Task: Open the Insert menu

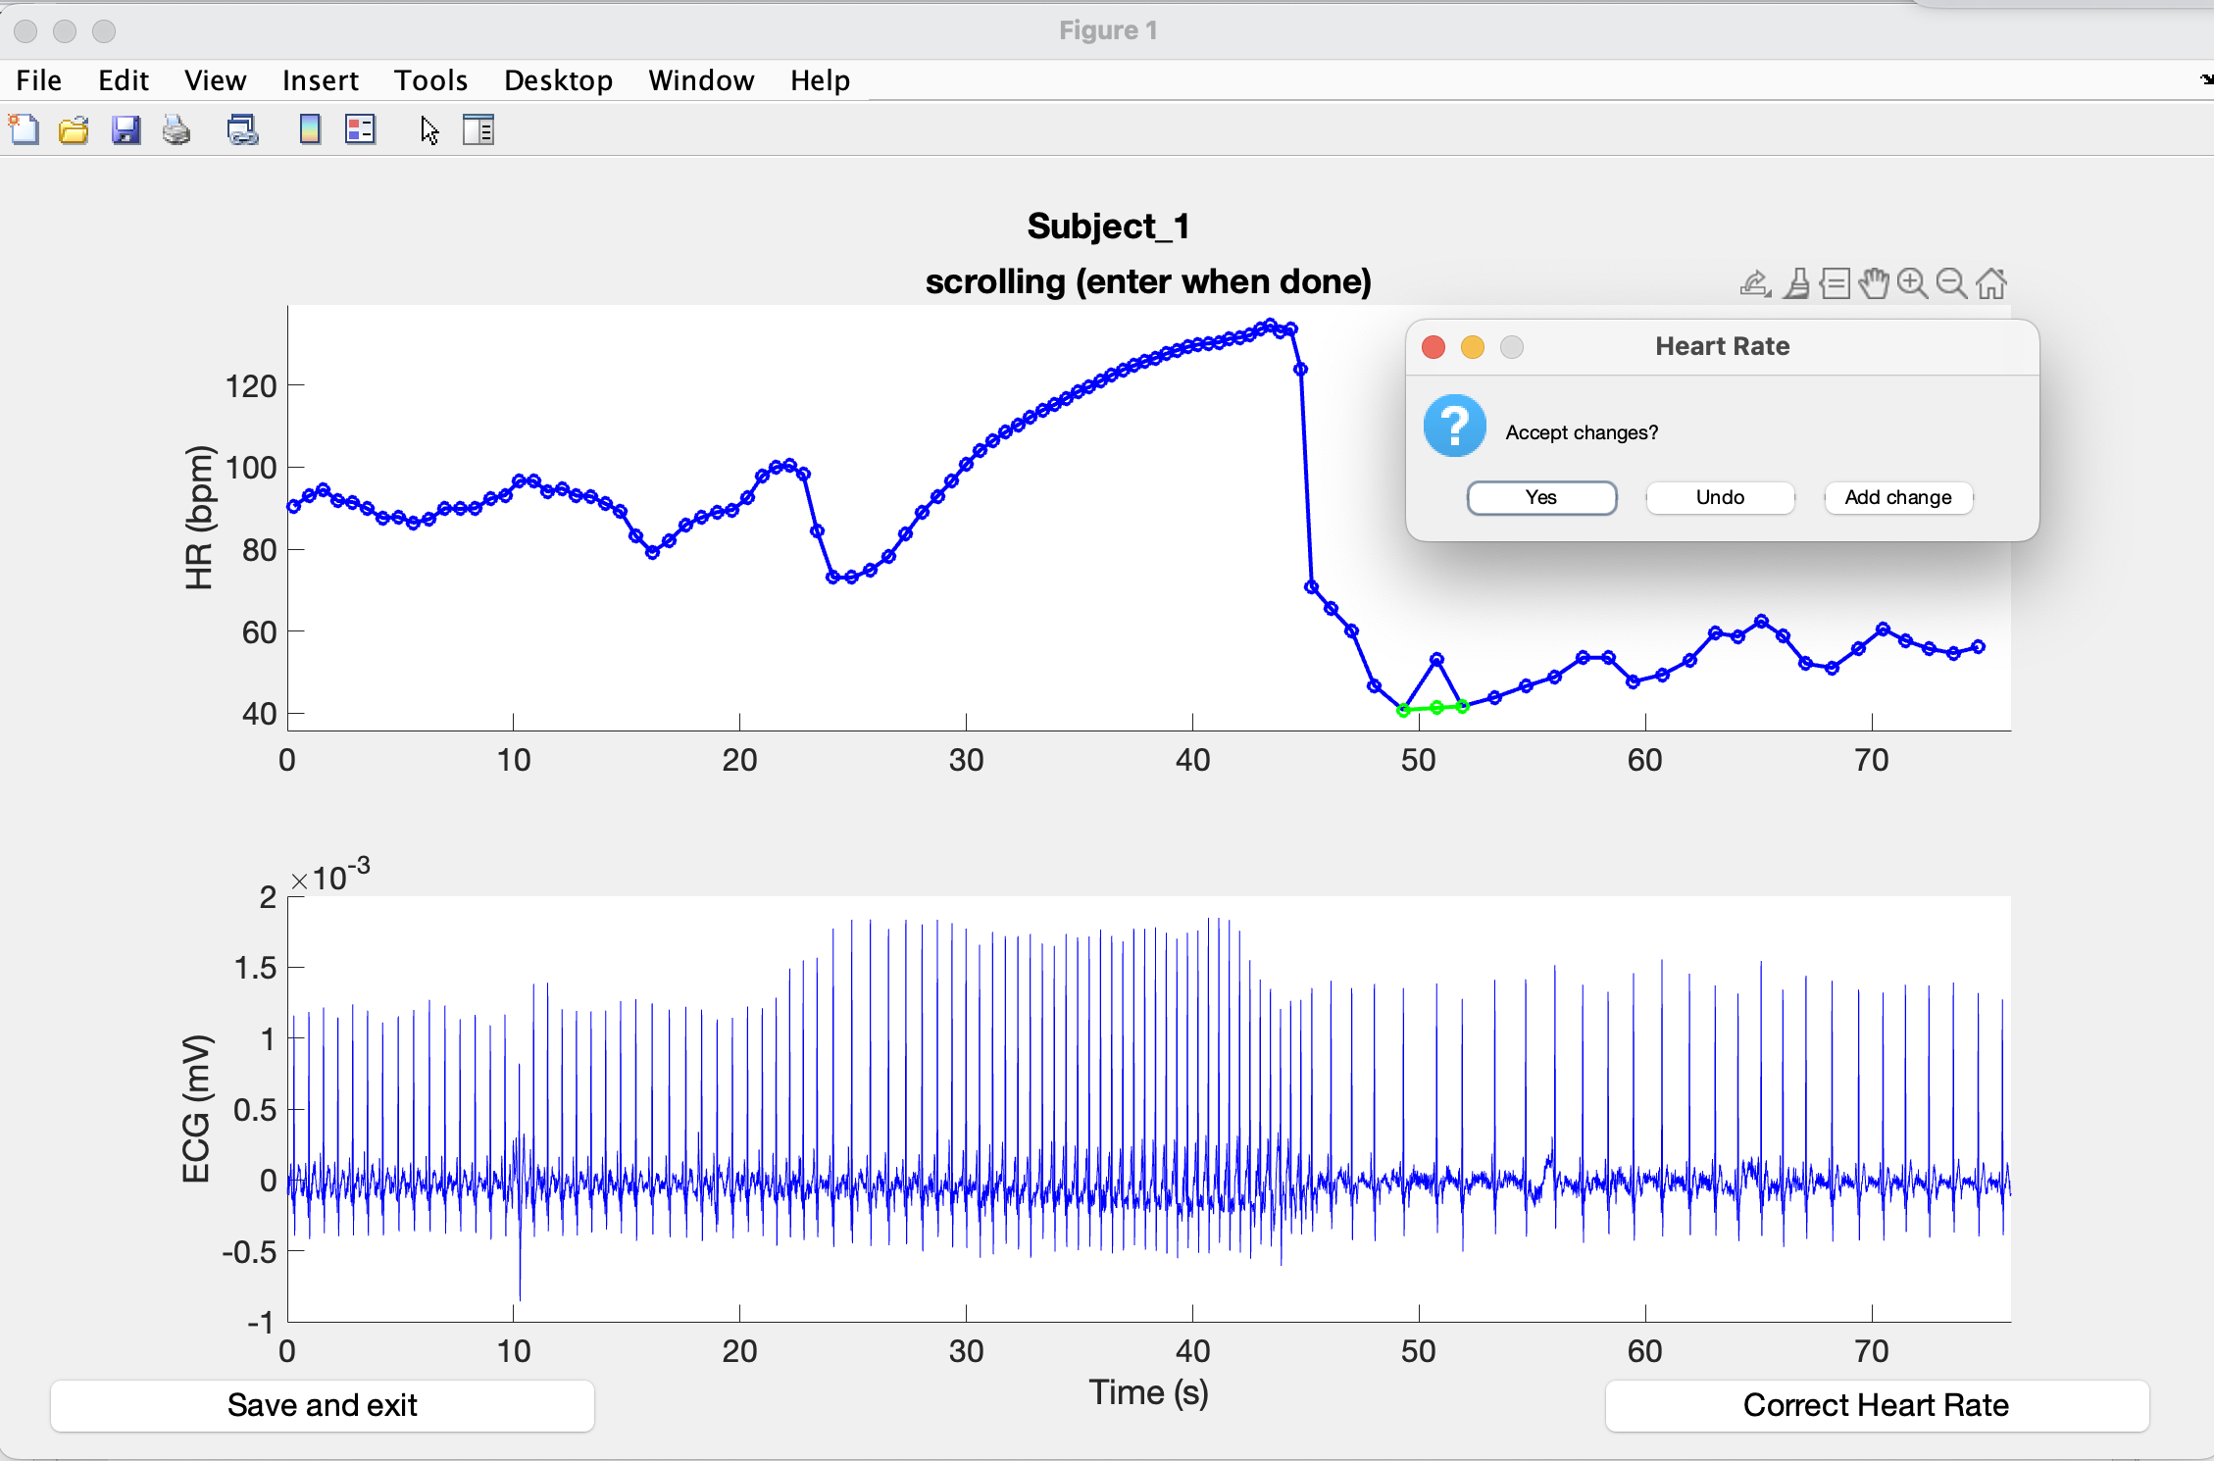Action: 320,80
